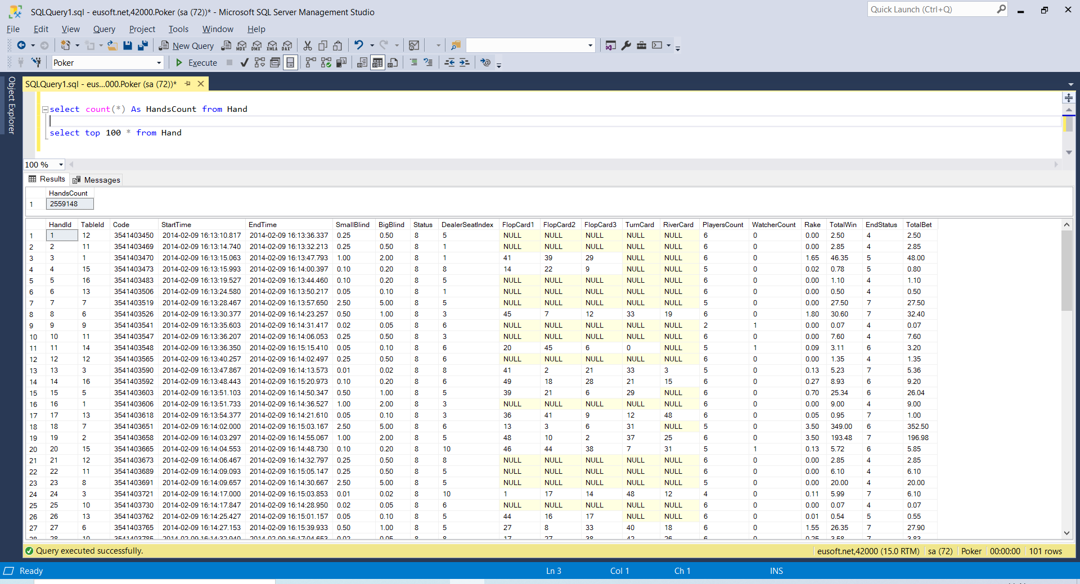Click the Database Engine Query icon

click(226, 46)
